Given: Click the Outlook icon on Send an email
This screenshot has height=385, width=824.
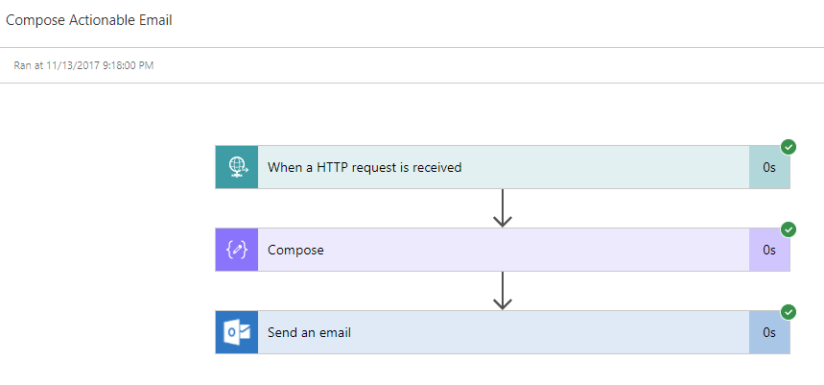Looking at the screenshot, I should coord(237,332).
